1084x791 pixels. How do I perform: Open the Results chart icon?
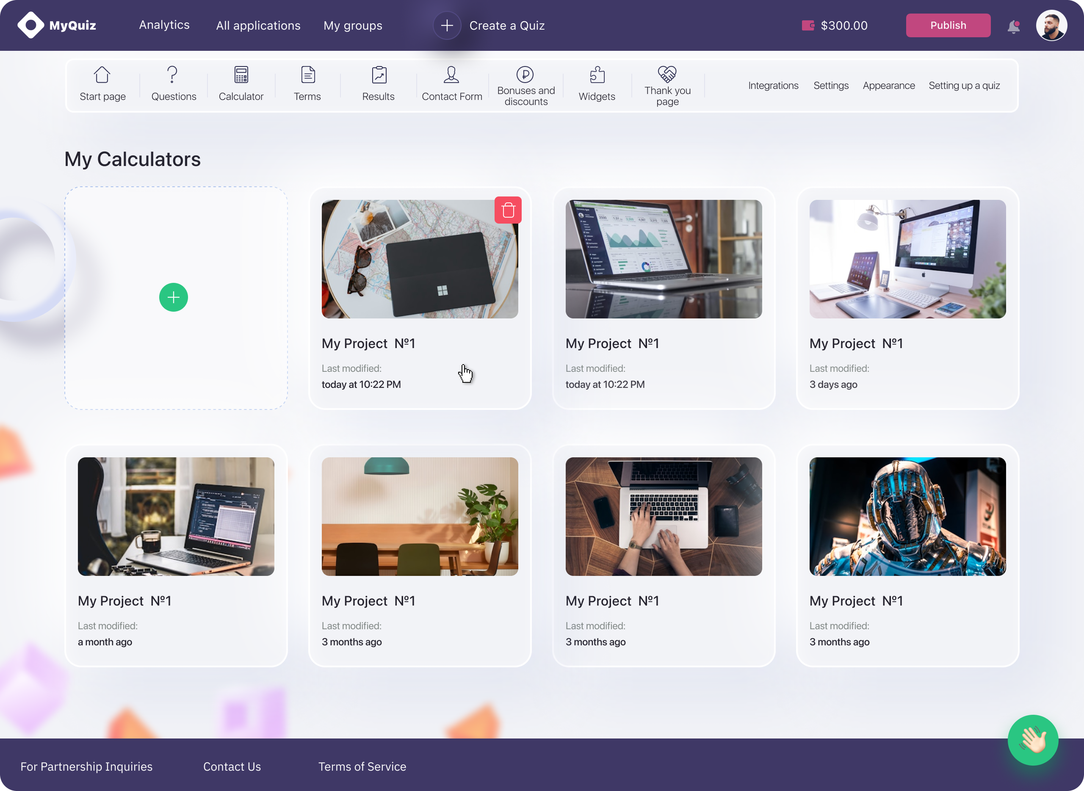pos(379,75)
